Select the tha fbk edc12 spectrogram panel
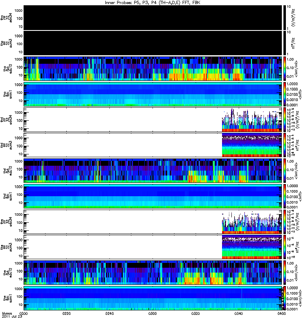 point(153,69)
